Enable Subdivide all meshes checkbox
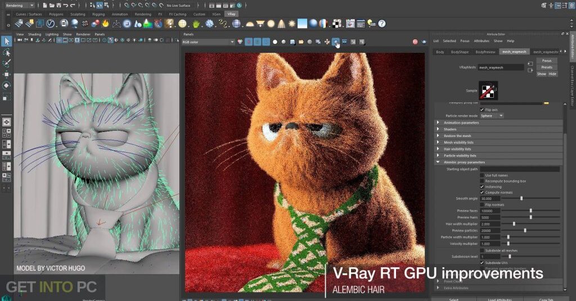The height and width of the screenshot is (301, 576). click(x=482, y=250)
